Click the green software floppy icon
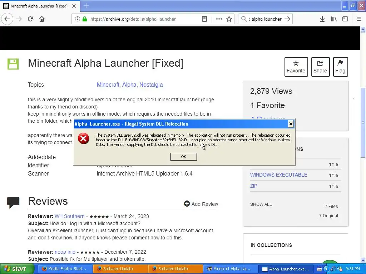 pos(13,64)
